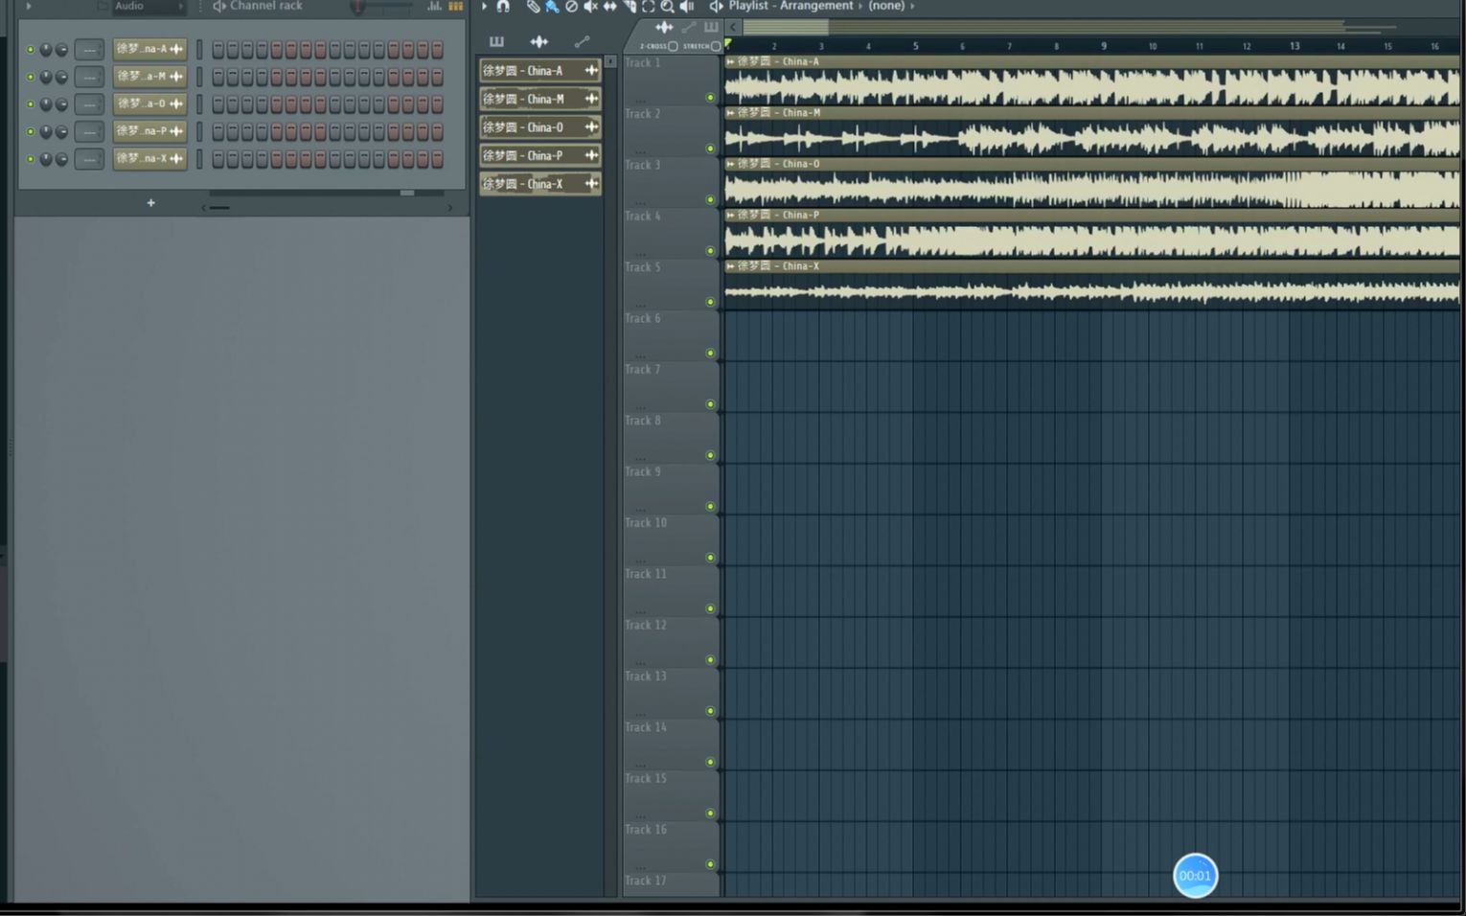Open China-M clip menu in Track 2
The height and width of the screenshot is (916, 1466).
click(730, 112)
